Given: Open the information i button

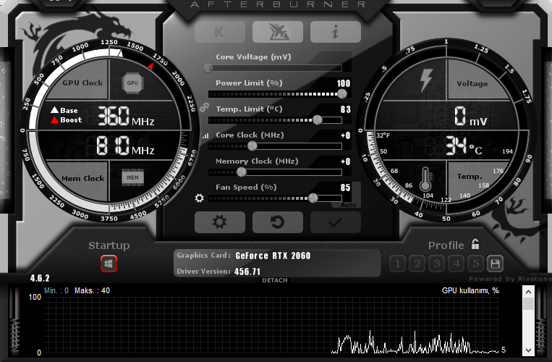Looking at the screenshot, I should click(335, 32).
